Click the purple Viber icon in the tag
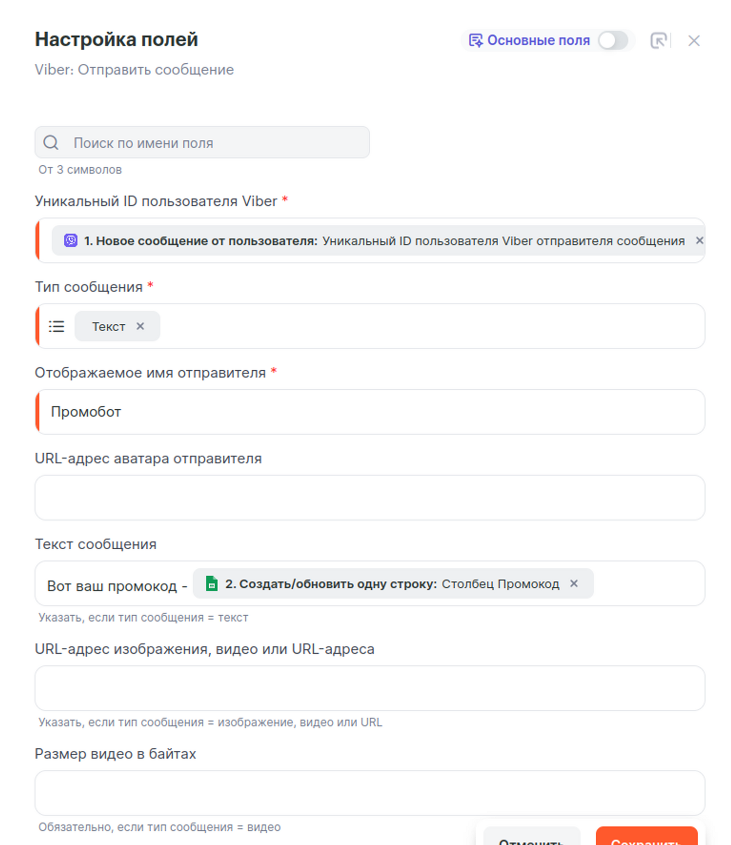 click(x=71, y=241)
